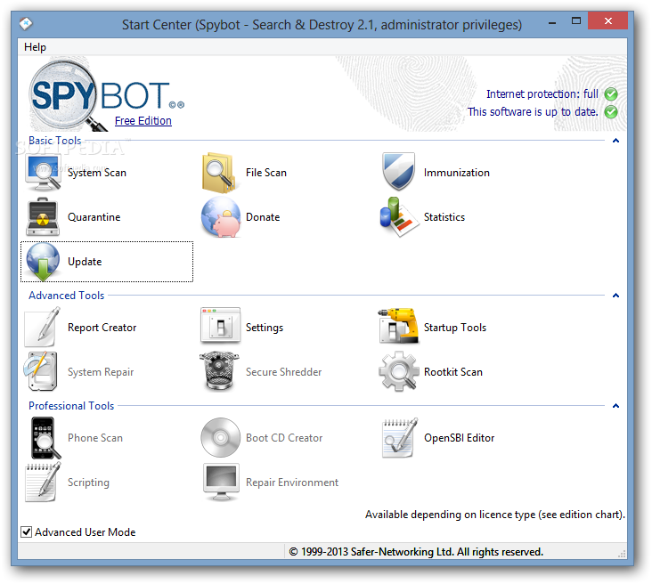Click the Boot CD Creator label

[284, 438]
